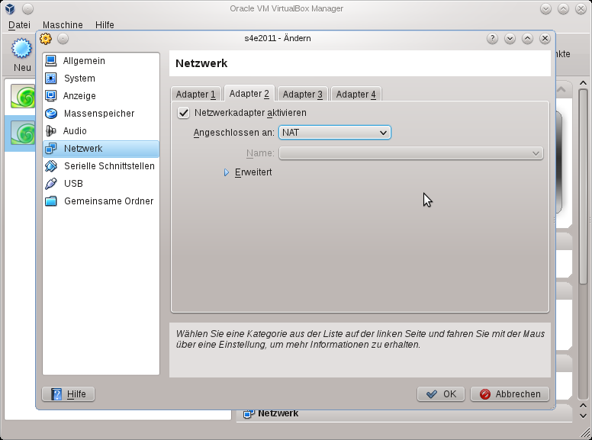Screen dimensions: 592x440
Task: Click the Massenspeicher disk icon
Action: (50, 113)
